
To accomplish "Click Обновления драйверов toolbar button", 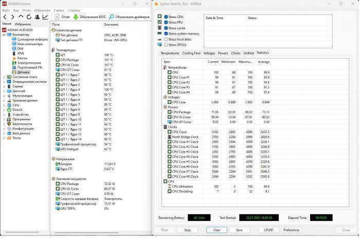I will pyautogui.click(x=129, y=17).
